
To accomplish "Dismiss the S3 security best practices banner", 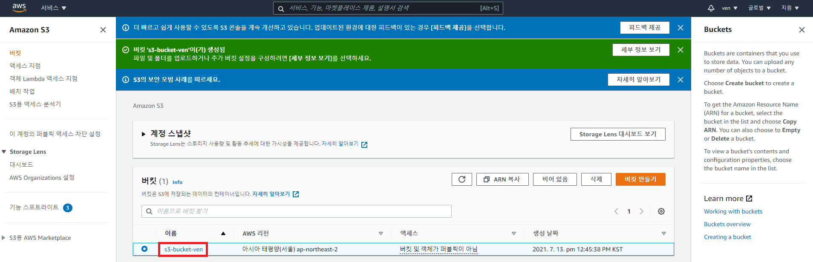I will (680, 80).
